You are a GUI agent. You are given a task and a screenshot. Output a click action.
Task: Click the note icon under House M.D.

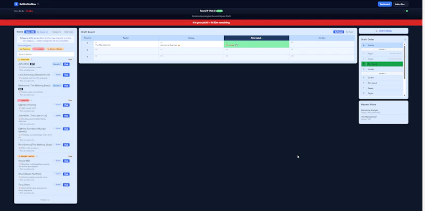20,164
